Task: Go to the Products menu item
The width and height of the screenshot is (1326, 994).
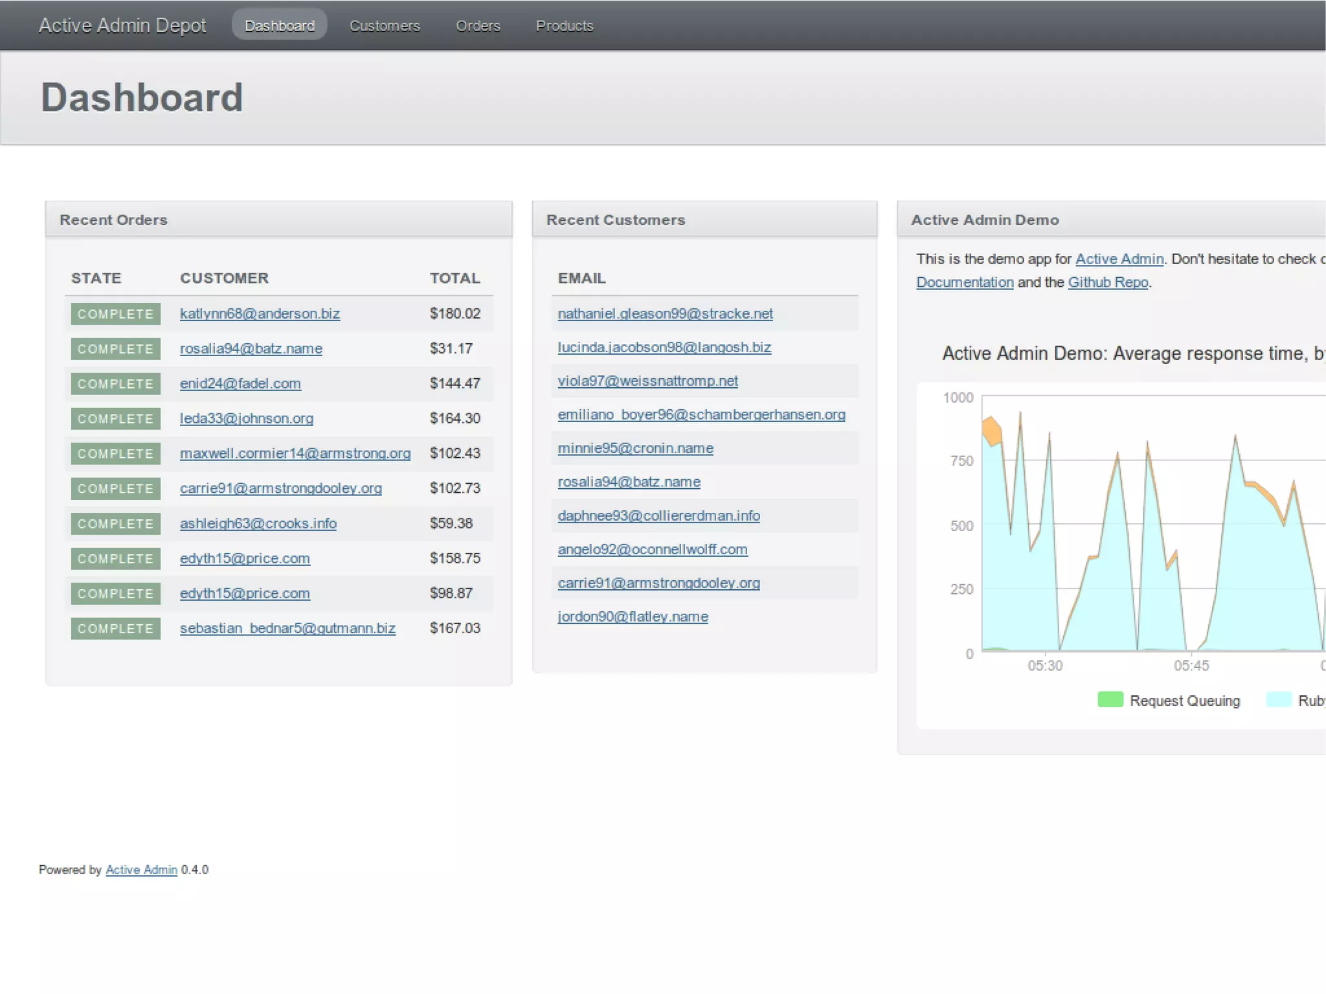Action: 564,26
